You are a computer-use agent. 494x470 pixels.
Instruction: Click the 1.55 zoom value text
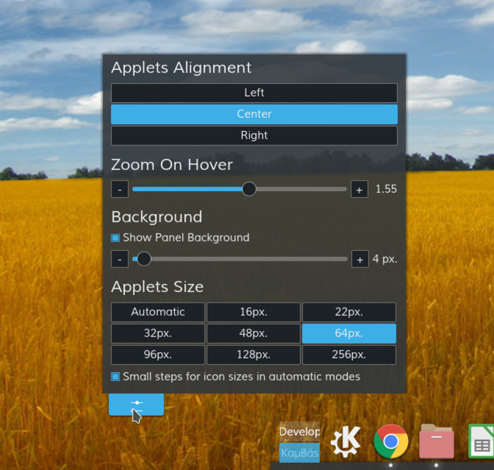(x=386, y=189)
